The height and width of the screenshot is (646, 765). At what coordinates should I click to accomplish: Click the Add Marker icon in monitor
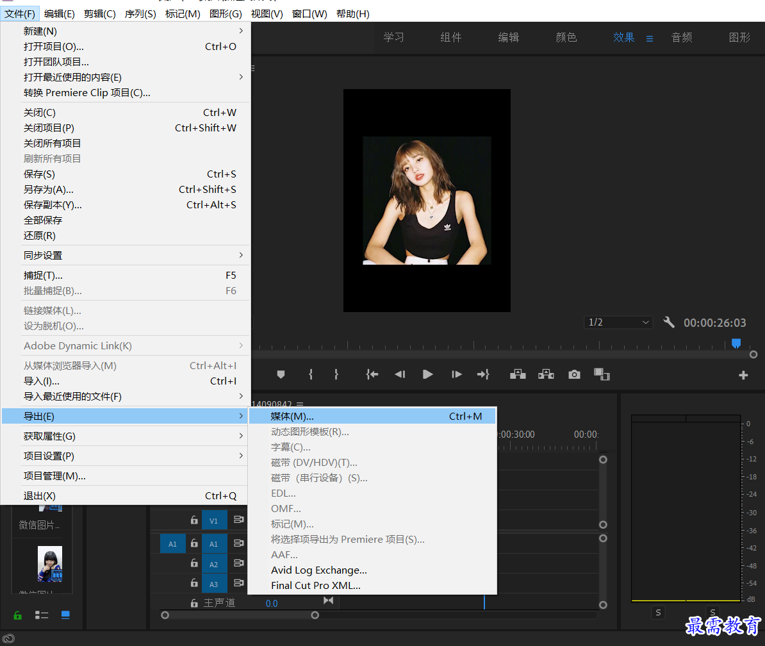[x=281, y=374]
